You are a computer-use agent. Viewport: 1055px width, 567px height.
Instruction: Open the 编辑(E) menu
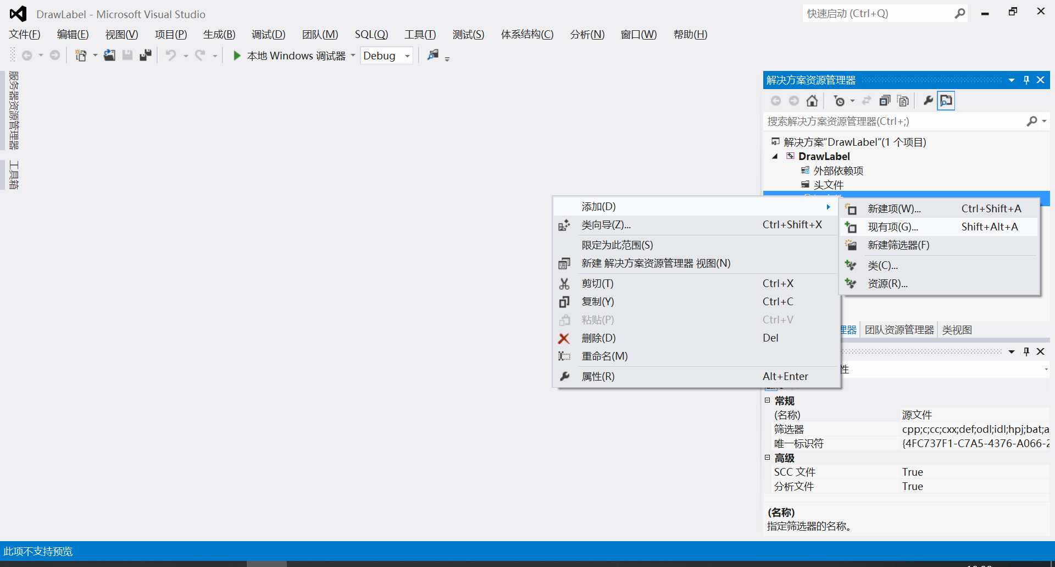tap(73, 35)
